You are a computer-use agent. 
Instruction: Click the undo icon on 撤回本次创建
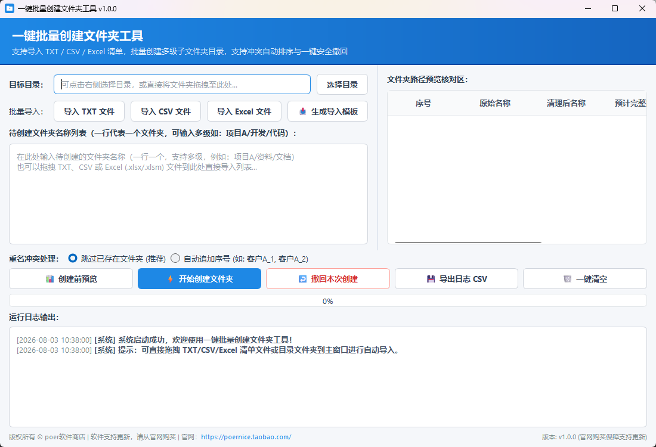click(302, 279)
